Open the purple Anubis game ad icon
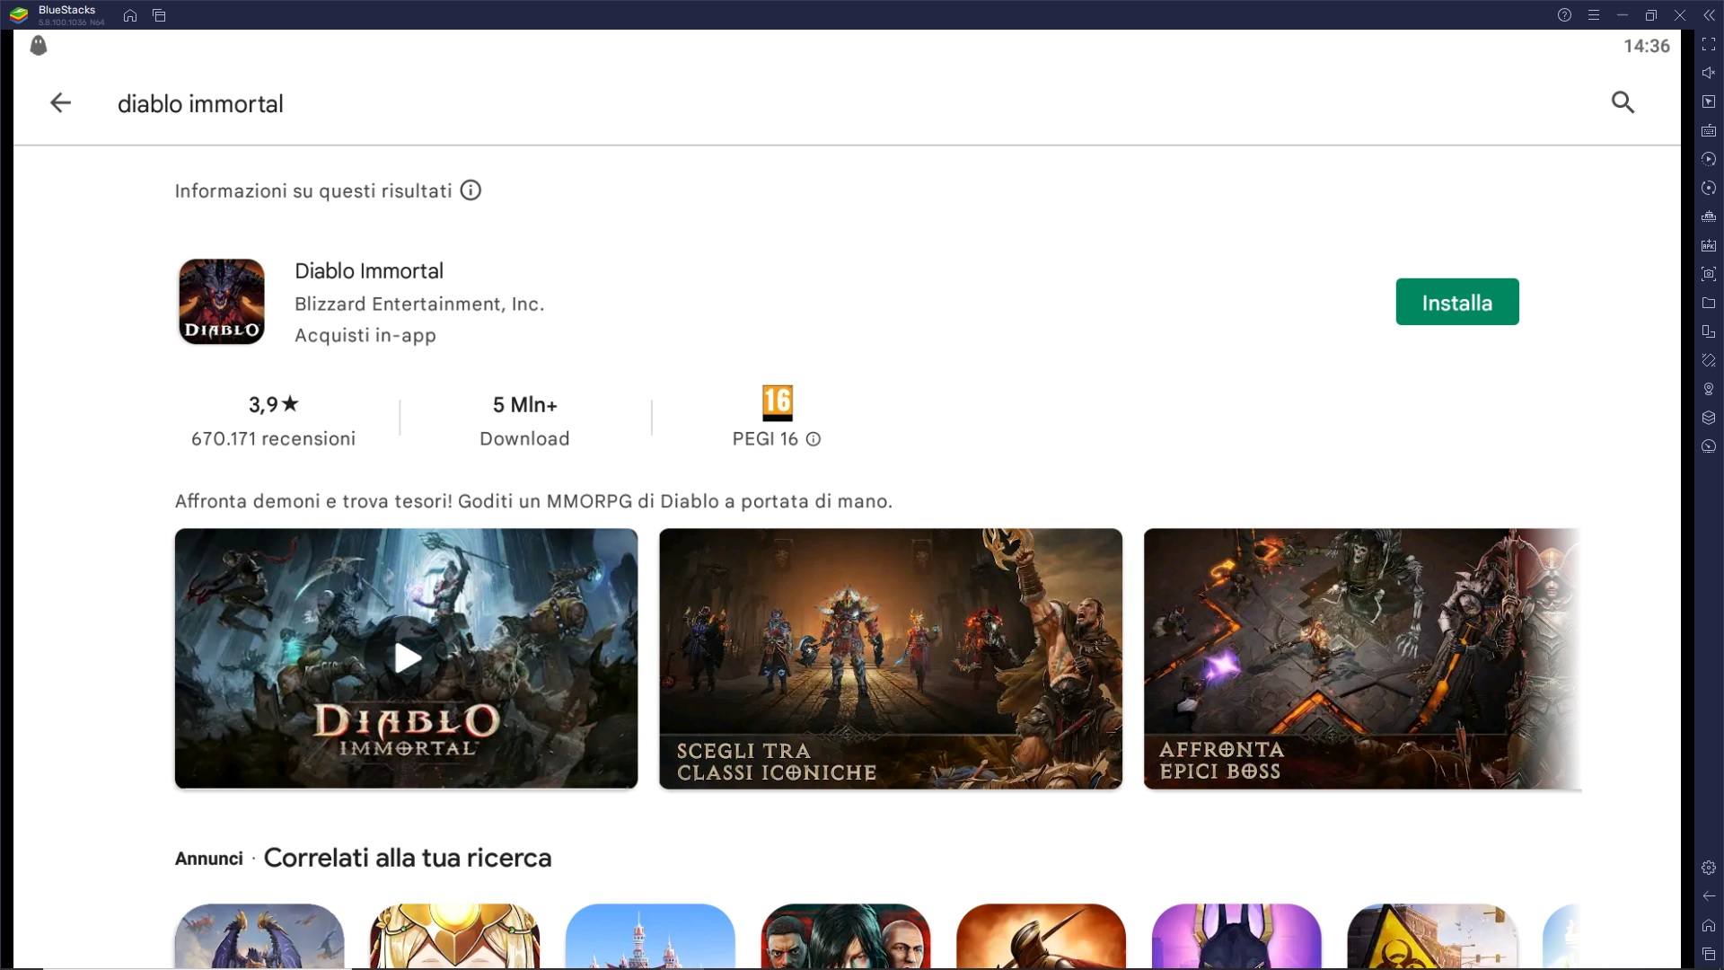The height and width of the screenshot is (970, 1724). [x=1236, y=936]
